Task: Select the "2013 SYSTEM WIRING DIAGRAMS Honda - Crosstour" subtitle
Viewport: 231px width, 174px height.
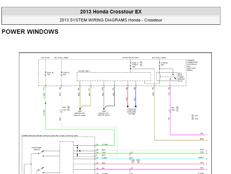Action: [111, 20]
